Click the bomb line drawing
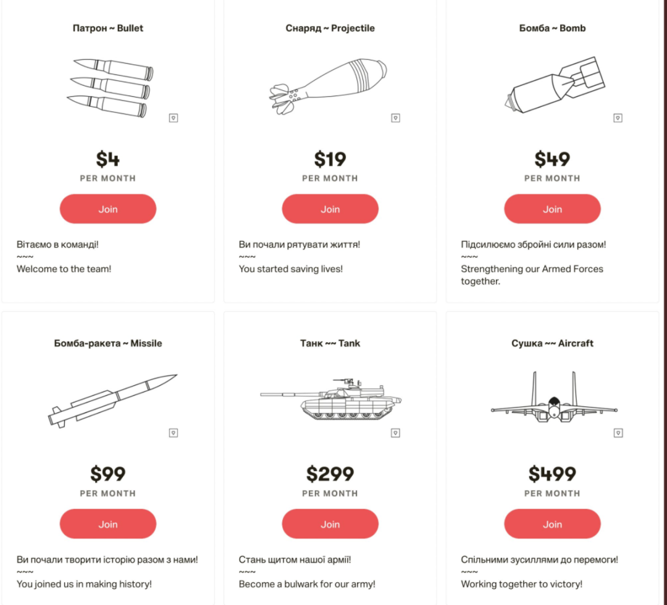 554,85
